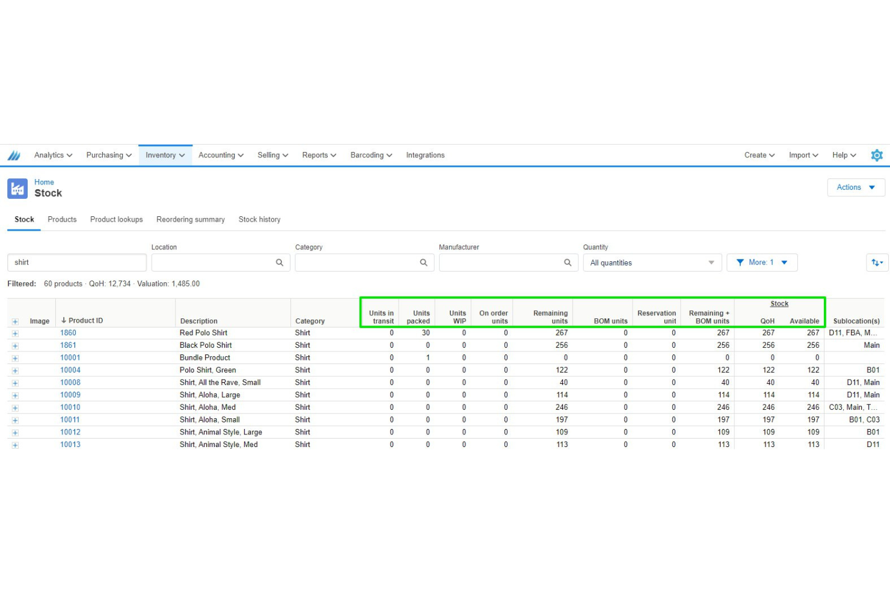Click the magnifier icon in Location field
Viewport: 890px width, 593px height.
coord(279,262)
